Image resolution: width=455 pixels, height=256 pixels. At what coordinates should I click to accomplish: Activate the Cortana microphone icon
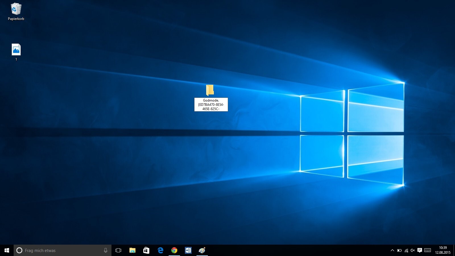pos(106,250)
